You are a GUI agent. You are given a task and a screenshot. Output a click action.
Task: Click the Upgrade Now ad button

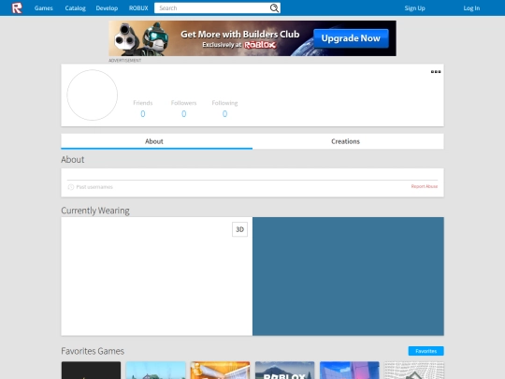point(351,38)
